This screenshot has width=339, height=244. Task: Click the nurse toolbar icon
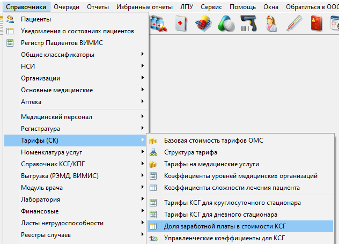[271, 25]
